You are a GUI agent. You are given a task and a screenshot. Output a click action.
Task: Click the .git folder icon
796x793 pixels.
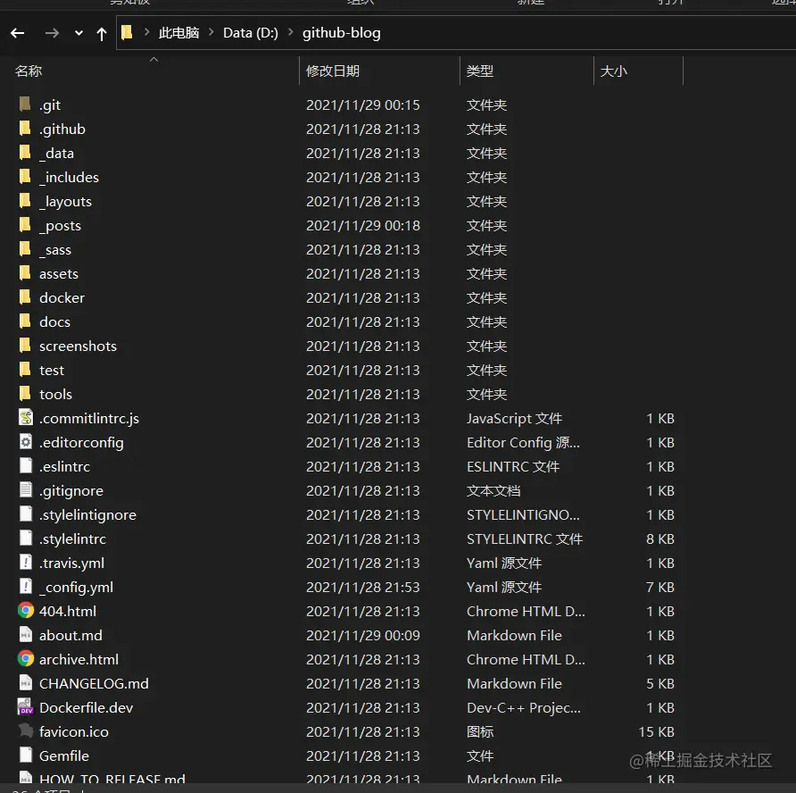pyautogui.click(x=25, y=104)
